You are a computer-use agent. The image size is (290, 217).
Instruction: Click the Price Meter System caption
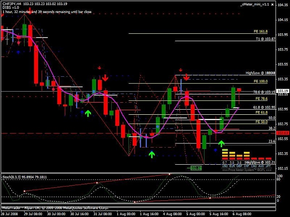click(246, 170)
